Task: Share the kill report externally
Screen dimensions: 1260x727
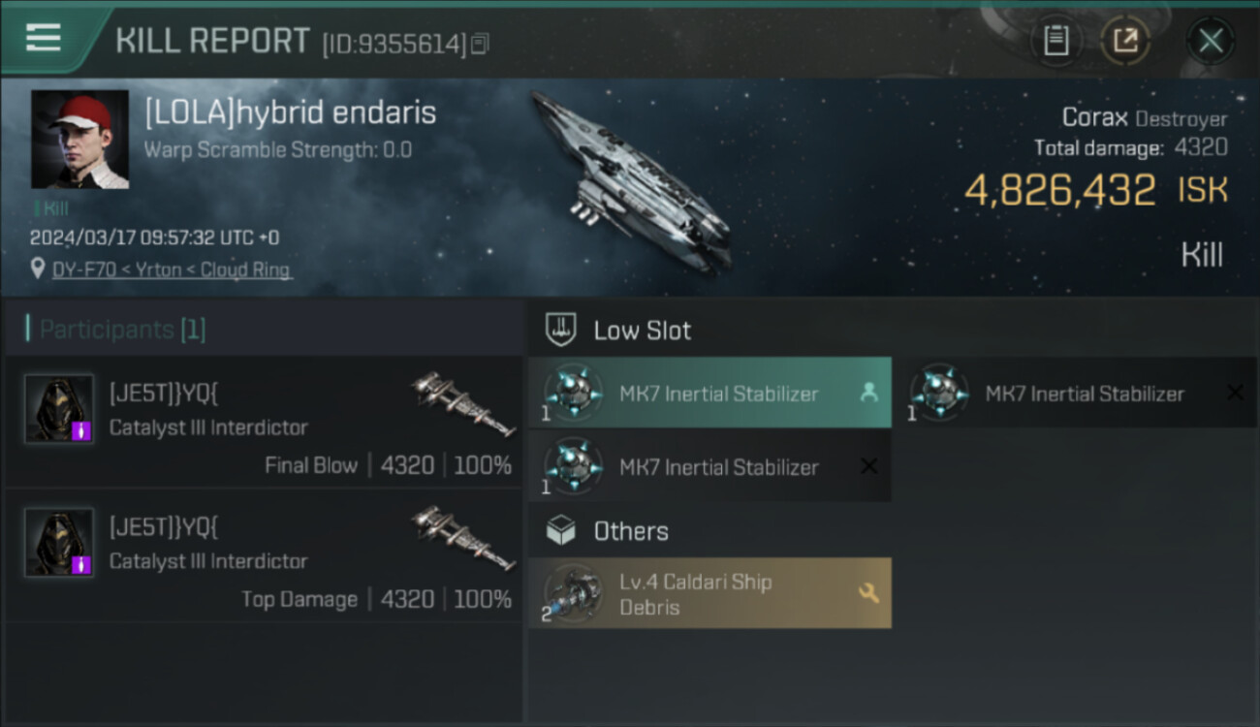Action: coord(1125,41)
